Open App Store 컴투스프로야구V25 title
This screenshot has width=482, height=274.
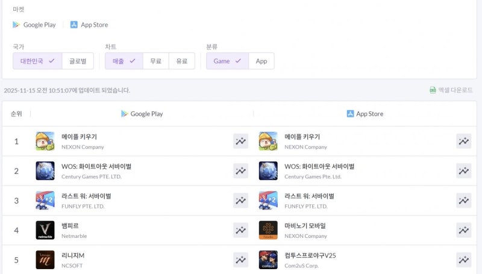click(310, 255)
